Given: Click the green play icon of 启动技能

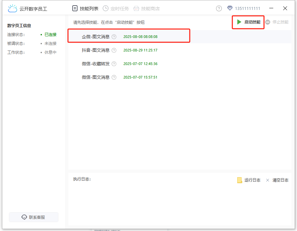Looking at the screenshot, I should (239, 22).
